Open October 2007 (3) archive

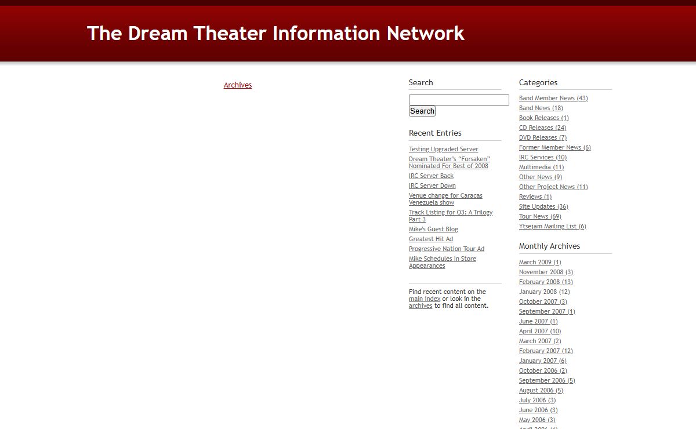coord(543,301)
